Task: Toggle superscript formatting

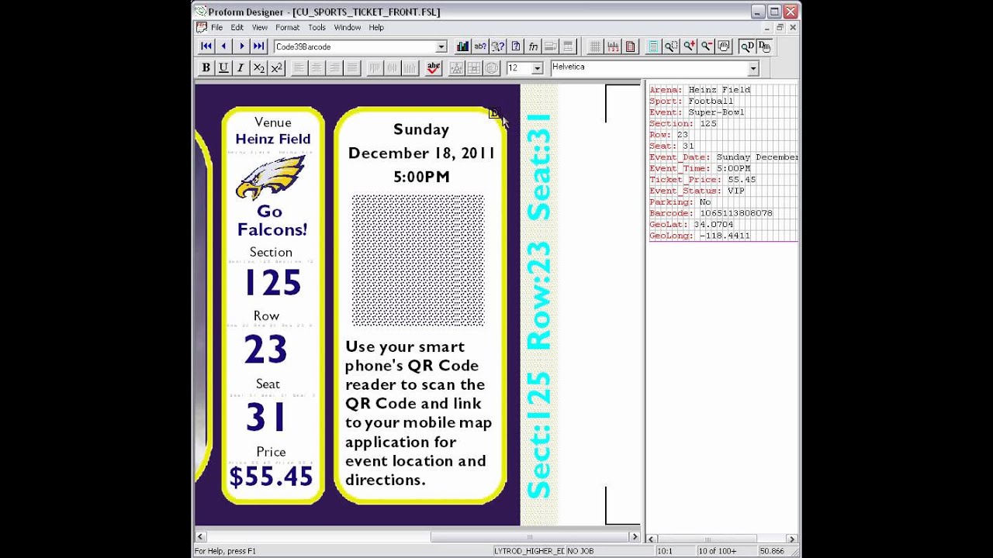Action: point(276,67)
